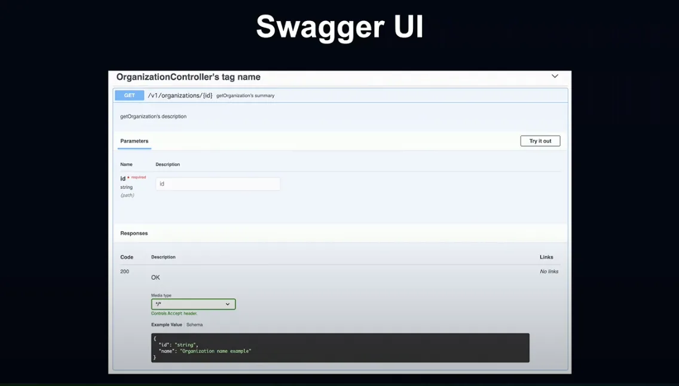Screen dimensions: 679x386
Task: Open the Media type dropdown
Action: coord(193,304)
